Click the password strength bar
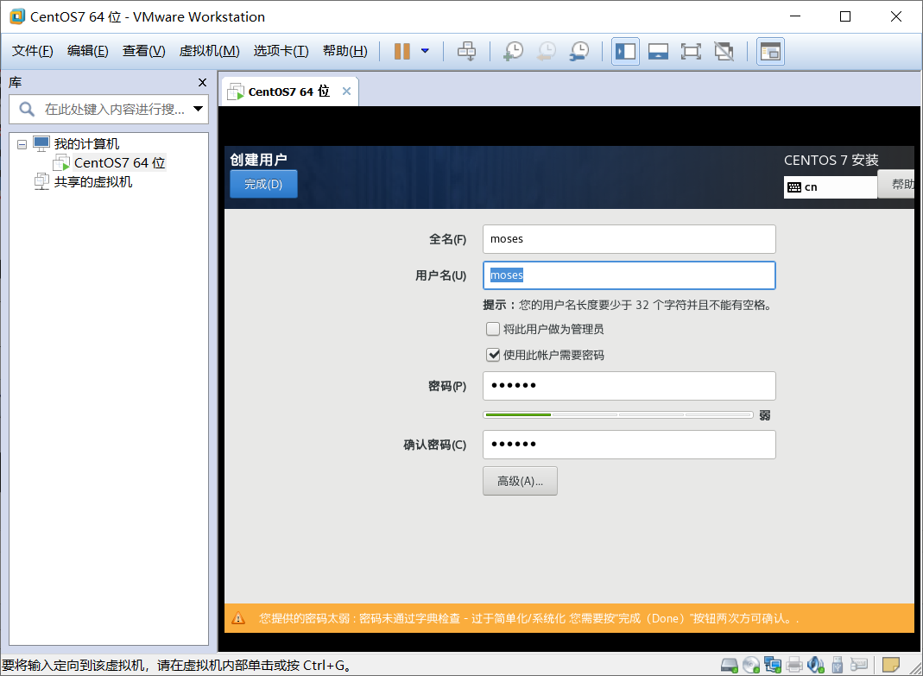The height and width of the screenshot is (676, 923). (617, 415)
